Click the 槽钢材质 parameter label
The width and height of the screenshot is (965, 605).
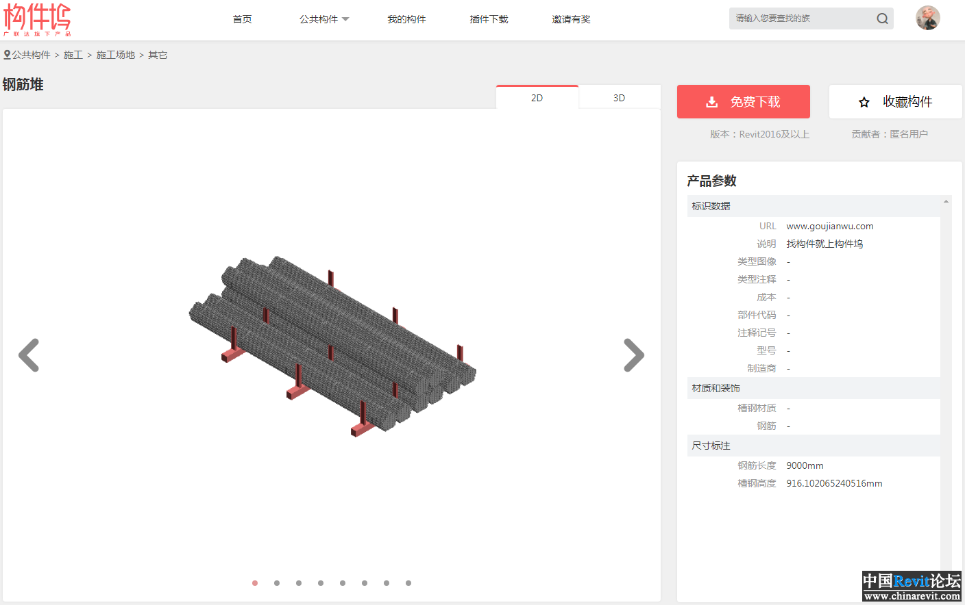(x=757, y=408)
